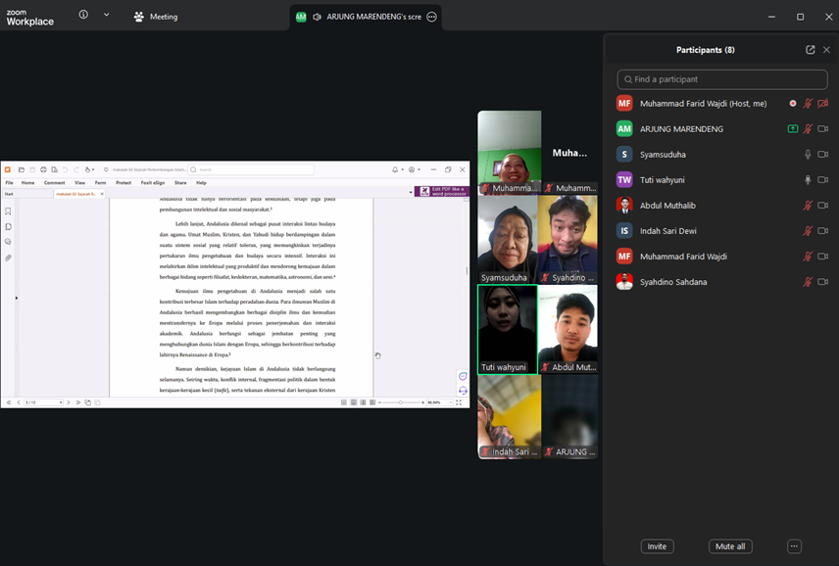Click the Mute all button
The height and width of the screenshot is (566, 839).
pyautogui.click(x=730, y=546)
